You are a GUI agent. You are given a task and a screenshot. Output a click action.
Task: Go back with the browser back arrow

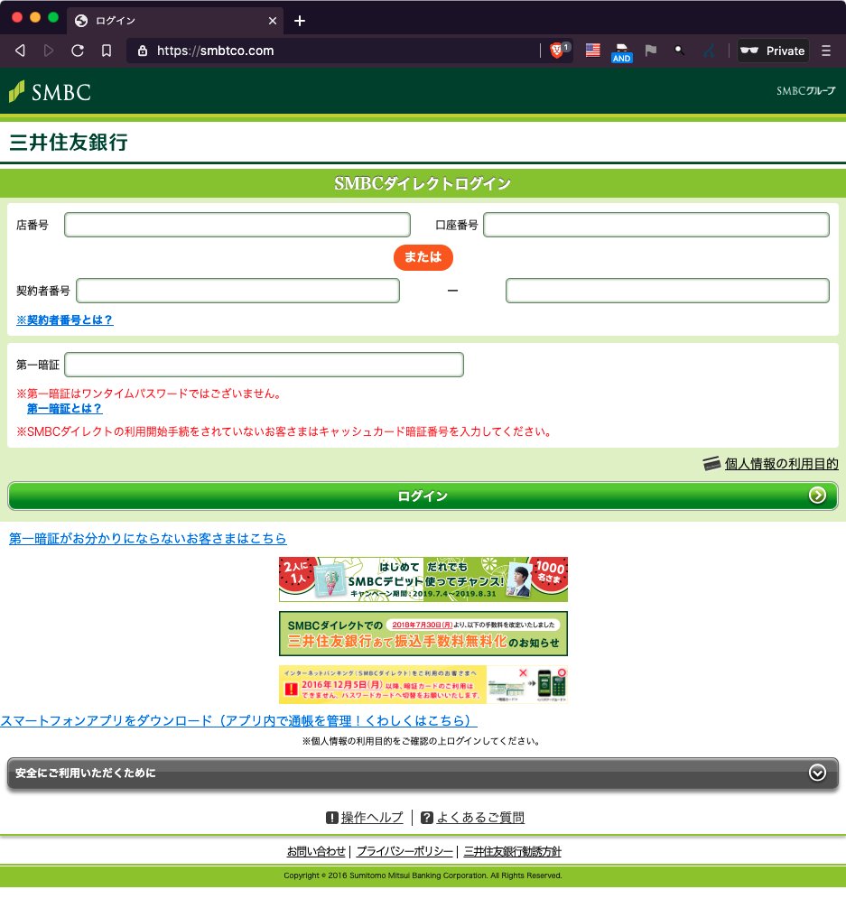click(20, 51)
